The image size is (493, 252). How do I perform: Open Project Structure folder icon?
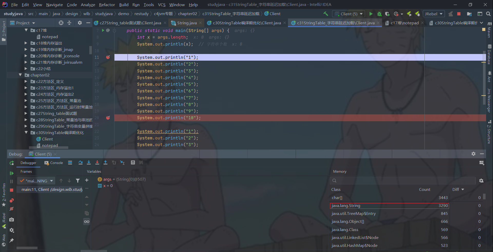point(469,14)
